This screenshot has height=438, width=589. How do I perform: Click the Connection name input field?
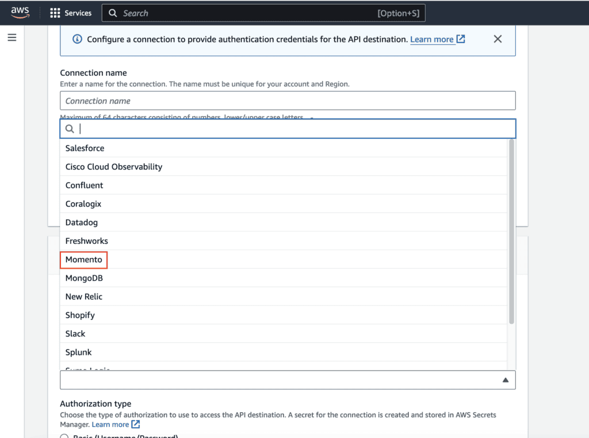(288, 100)
